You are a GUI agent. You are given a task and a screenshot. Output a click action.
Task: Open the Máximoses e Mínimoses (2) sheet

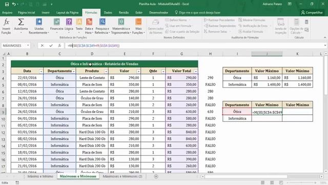pyautogui.click(x=122, y=176)
